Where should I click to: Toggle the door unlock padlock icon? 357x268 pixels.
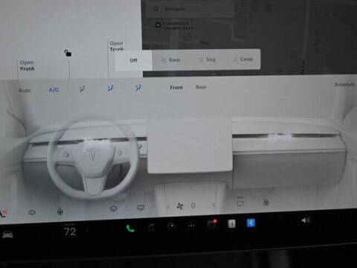[x=68, y=53]
